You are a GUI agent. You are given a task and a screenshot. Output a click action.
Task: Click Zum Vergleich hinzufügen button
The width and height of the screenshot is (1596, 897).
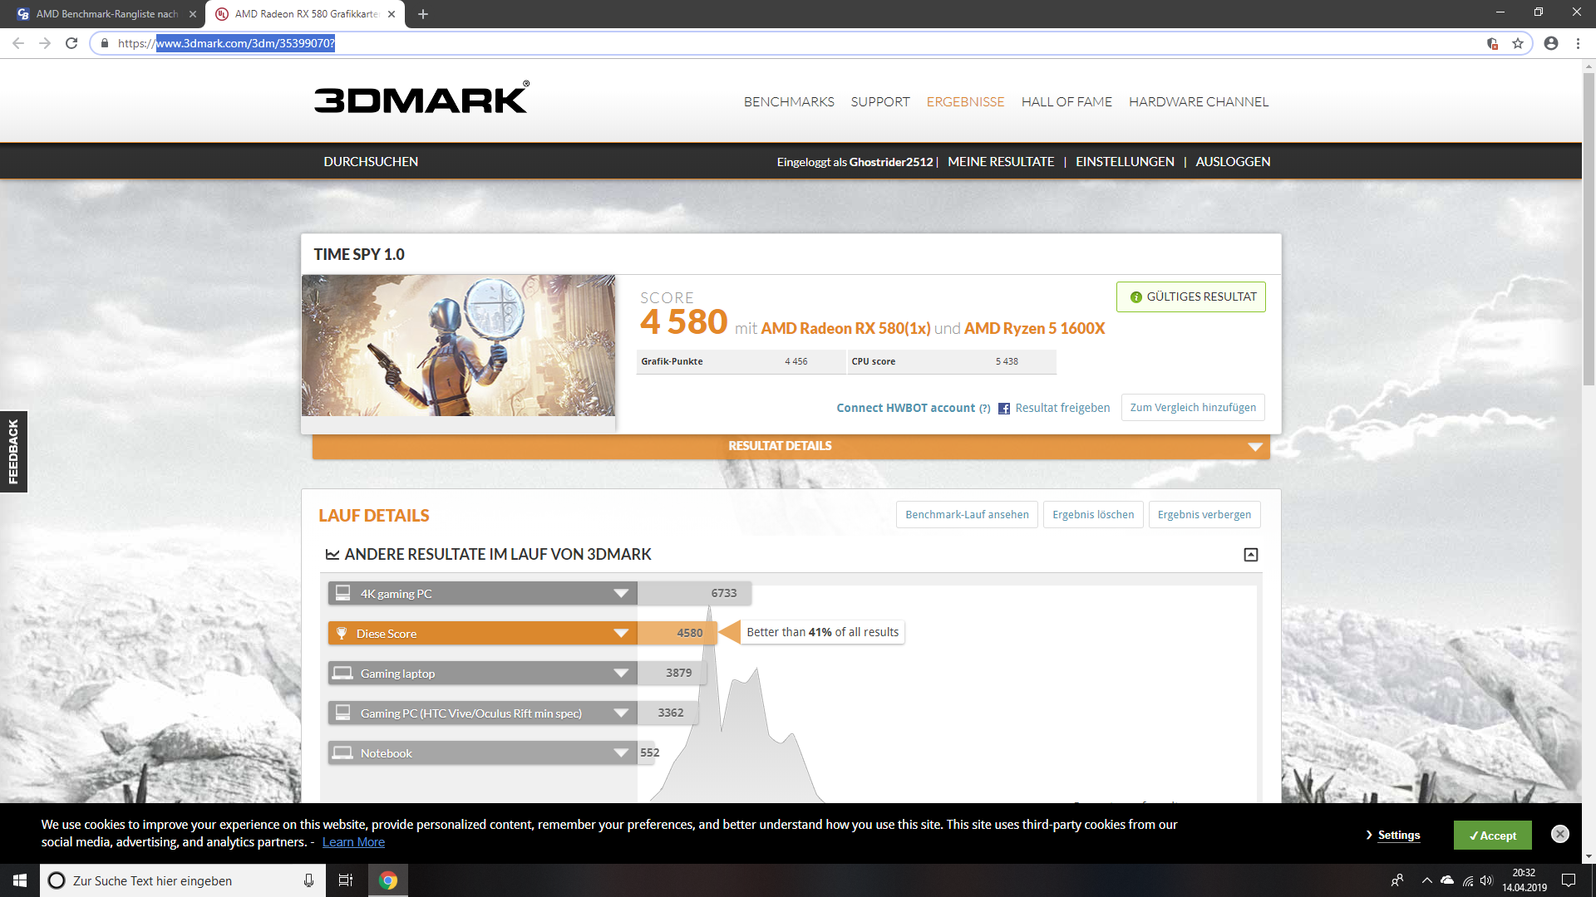coord(1192,408)
